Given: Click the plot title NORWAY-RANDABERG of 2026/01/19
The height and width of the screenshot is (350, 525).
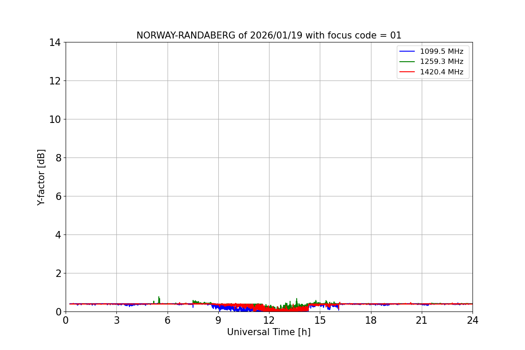Looking at the screenshot, I should click(269, 35).
